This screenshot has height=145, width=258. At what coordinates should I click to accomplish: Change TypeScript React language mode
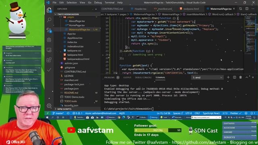pos(211,113)
